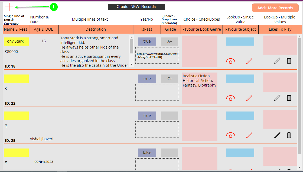Click the empty dashed link box for ID 25
This screenshot has height=172, width=303.
(157, 130)
